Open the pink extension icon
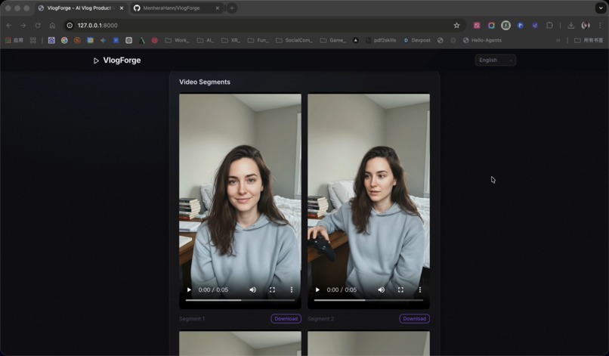Screen dimensions: 609x356 pyautogui.click(x=477, y=25)
